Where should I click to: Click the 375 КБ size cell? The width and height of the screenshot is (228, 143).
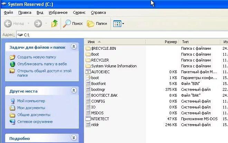tap(171, 89)
